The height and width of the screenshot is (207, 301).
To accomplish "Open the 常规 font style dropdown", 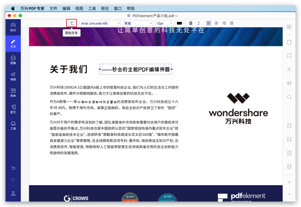I will [x=138, y=23].
